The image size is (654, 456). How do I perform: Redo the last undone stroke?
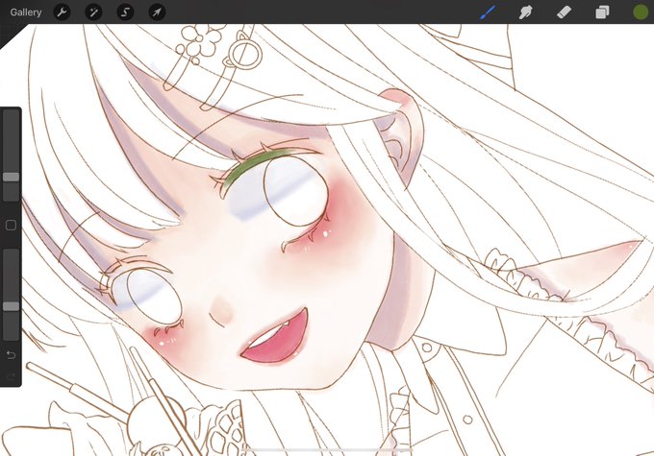pyautogui.click(x=11, y=376)
